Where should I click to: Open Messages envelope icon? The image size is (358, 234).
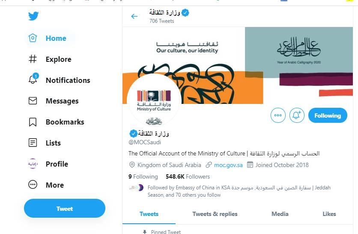(x=33, y=101)
